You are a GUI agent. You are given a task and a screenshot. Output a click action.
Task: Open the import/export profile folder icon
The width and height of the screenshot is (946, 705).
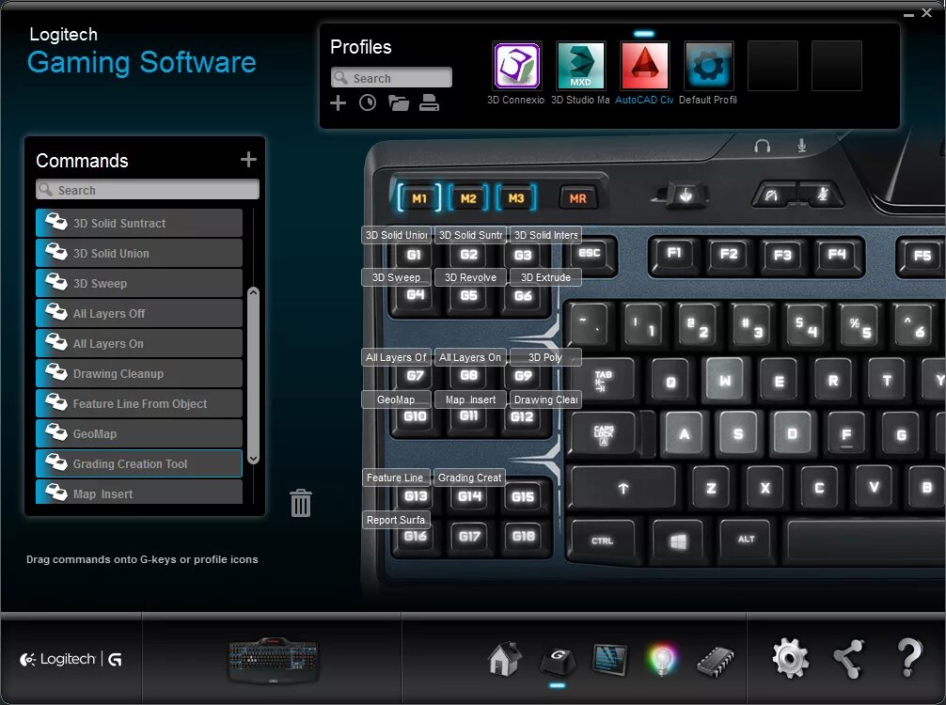coord(398,103)
